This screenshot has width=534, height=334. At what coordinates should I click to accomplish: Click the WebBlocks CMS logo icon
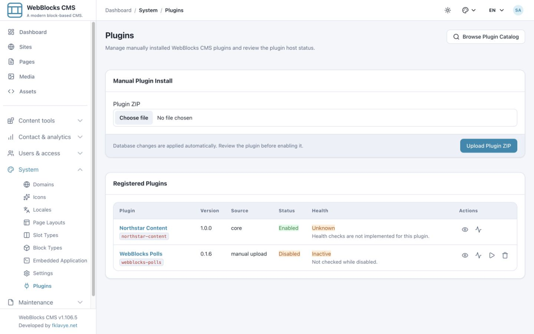pos(15,10)
